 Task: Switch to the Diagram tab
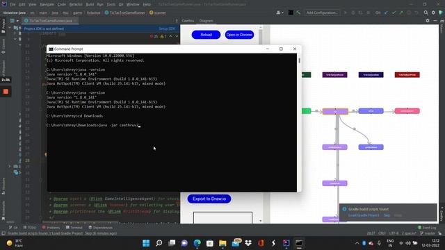tap(206, 21)
